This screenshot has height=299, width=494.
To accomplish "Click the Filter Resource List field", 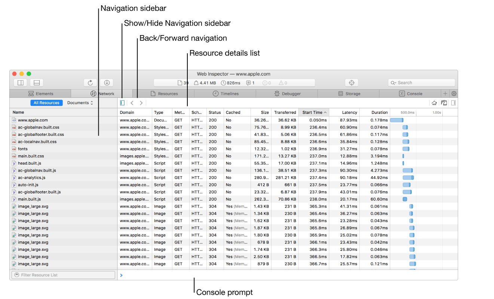I will pyautogui.click(x=63, y=275).
